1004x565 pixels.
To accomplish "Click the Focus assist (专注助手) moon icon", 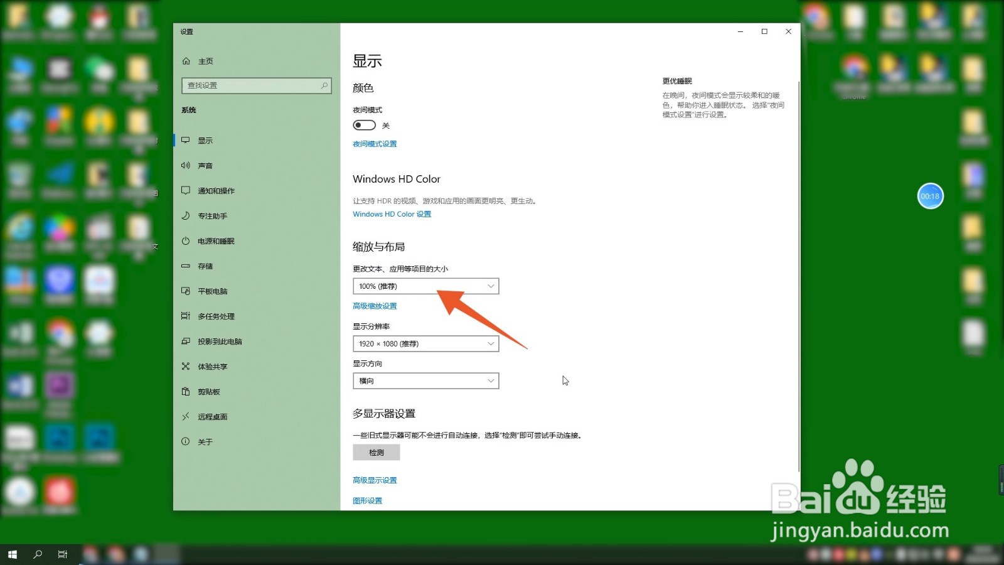I will click(x=186, y=215).
